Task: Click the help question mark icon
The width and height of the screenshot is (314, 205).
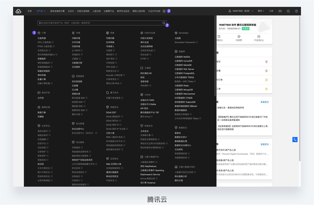Action: click(x=296, y=11)
